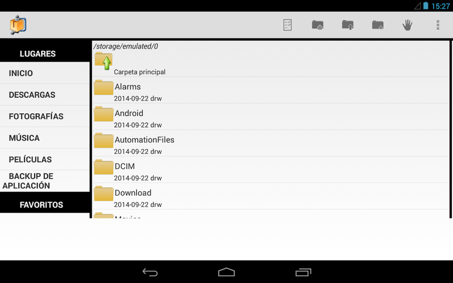Viewport: 453px width, 283px height.
Task: Open the Alarms folder
Action: click(x=271, y=90)
